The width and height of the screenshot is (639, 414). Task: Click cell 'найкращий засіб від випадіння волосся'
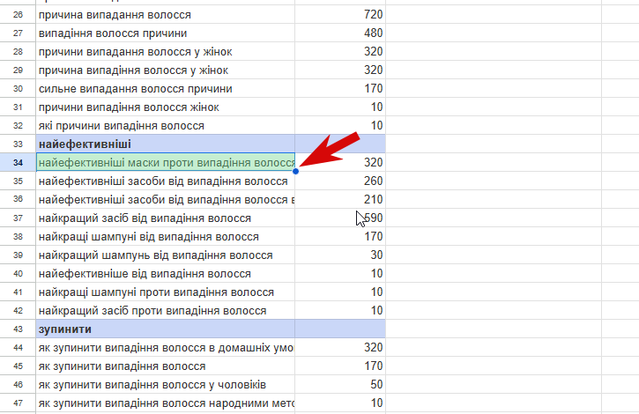166,218
